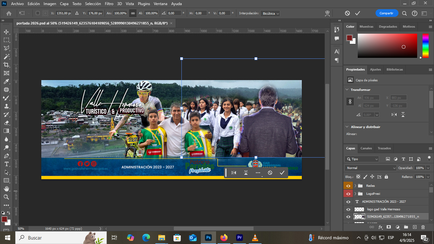Click the hue spectrum slider strip
434x244 pixels.
425,45
